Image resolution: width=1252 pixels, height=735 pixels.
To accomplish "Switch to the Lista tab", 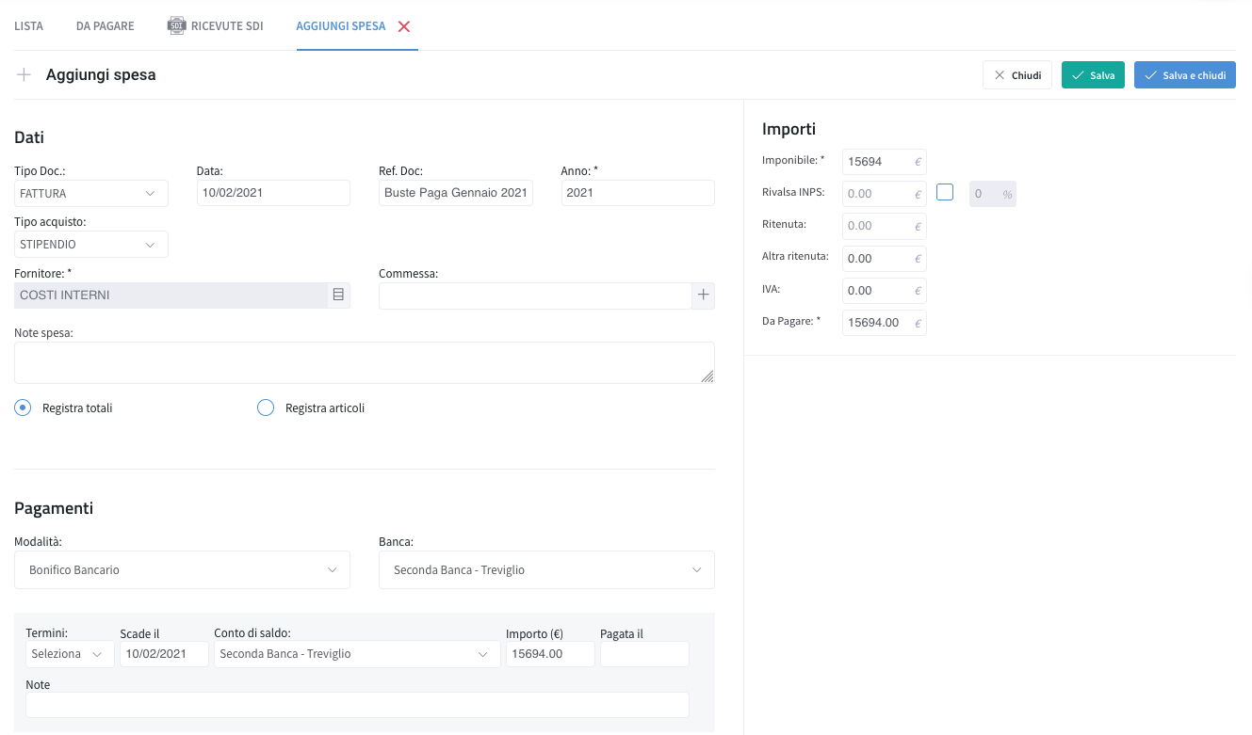I will [x=29, y=26].
